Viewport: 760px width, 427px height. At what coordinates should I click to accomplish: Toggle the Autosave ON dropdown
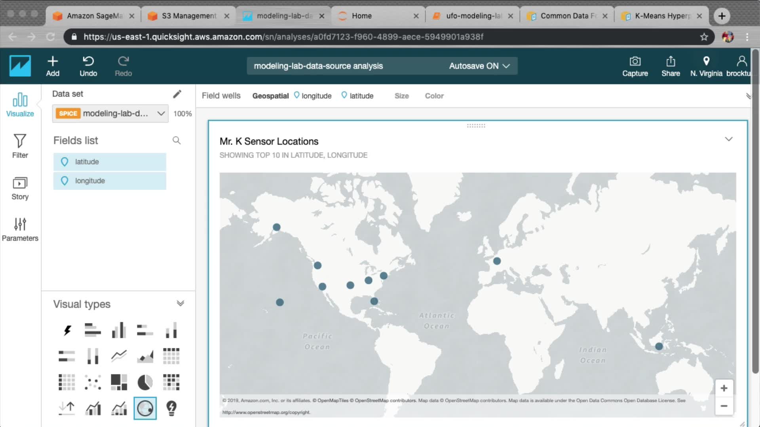pos(479,66)
